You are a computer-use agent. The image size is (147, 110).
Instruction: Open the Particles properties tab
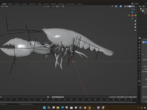coord(139,70)
